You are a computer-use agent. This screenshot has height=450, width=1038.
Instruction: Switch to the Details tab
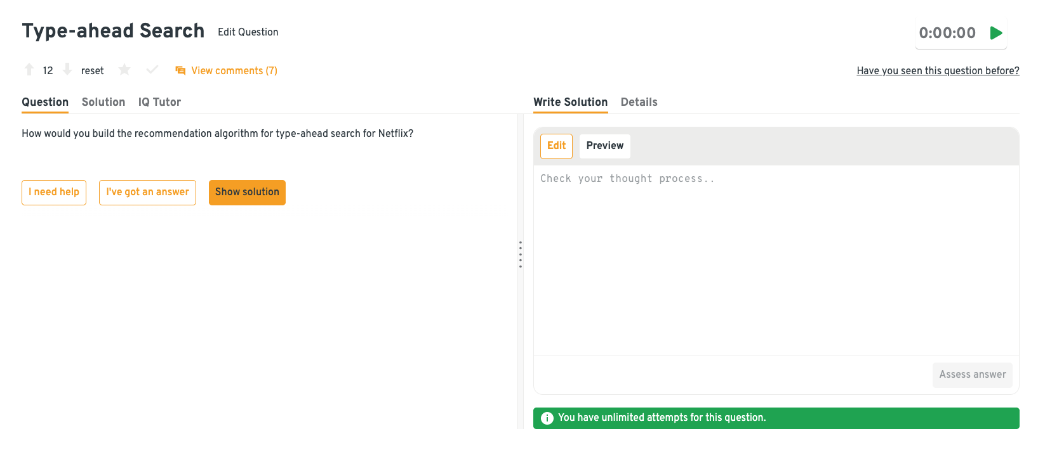pyautogui.click(x=639, y=102)
